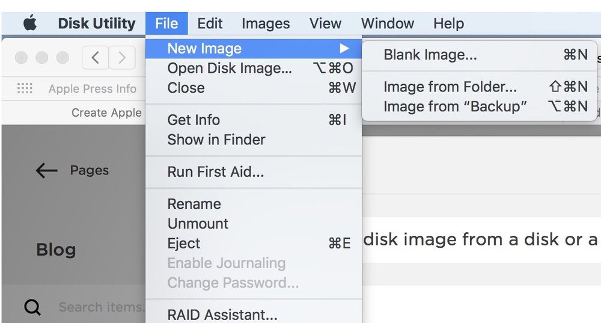Click Eject in the File menu
This screenshot has height=323, width=601.
click(184, 244)
